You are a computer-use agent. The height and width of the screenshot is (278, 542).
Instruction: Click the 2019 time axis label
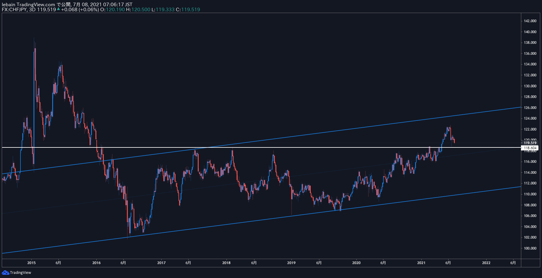tap(291, 263)
